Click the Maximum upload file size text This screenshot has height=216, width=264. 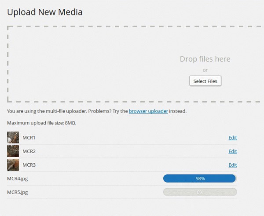pos(41,123)
